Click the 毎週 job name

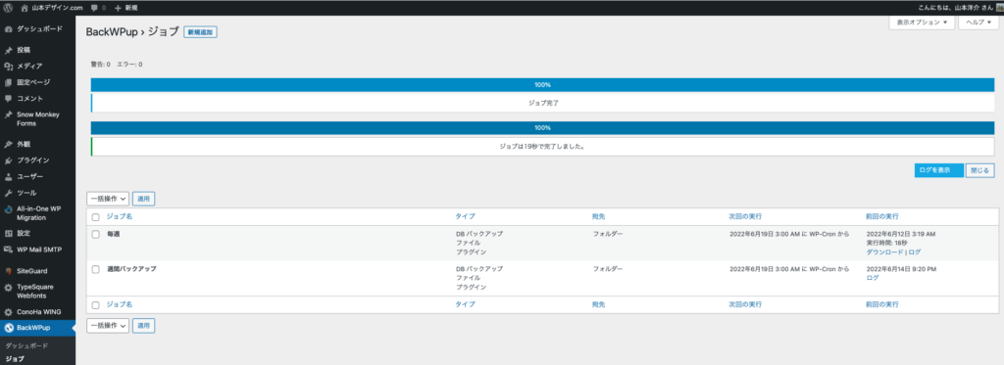tap(114, 234)
